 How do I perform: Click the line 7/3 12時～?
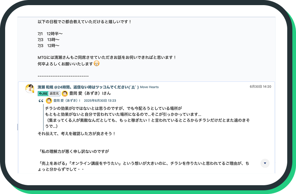tap(49, 45)
